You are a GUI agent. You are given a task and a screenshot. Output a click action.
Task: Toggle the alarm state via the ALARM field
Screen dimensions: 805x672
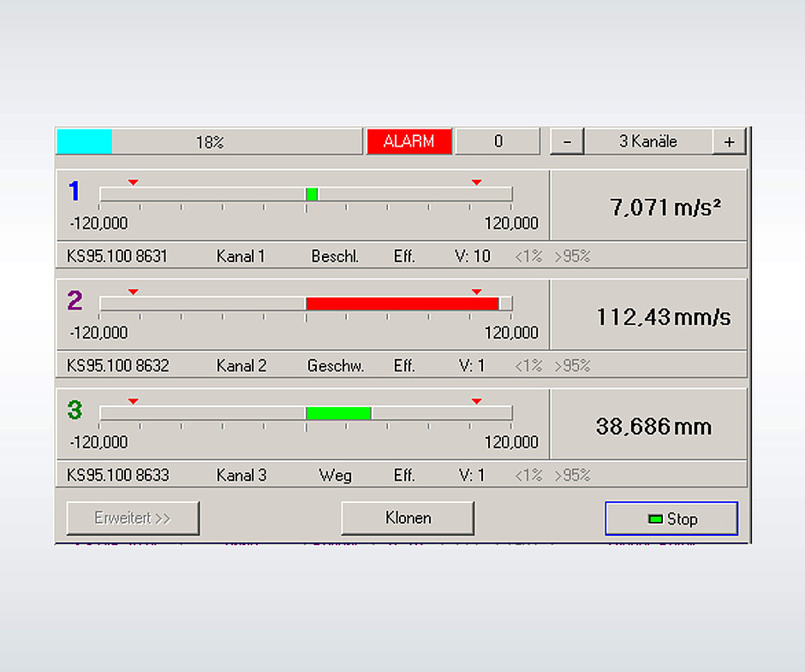point(409,141)
